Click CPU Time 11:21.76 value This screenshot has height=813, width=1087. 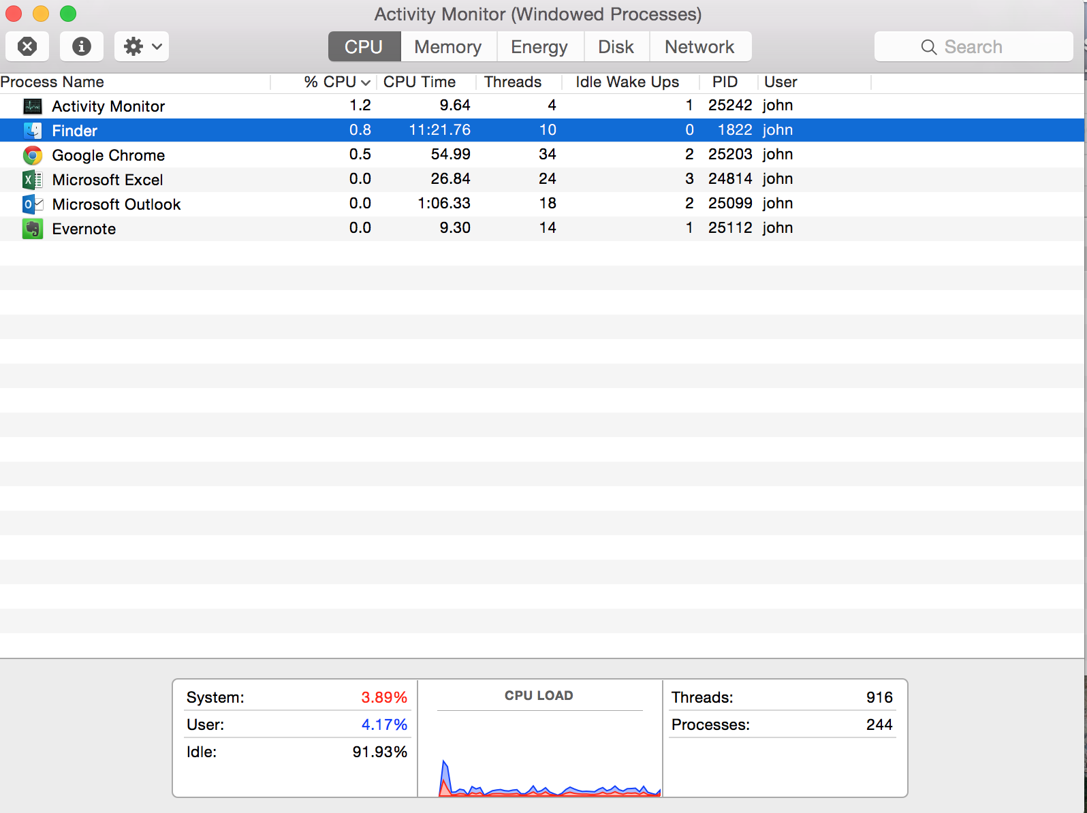pos(439,129)
